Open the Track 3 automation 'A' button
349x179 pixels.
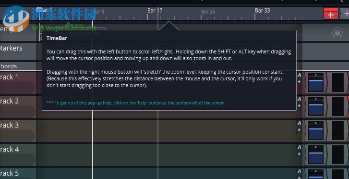[299, 124]
